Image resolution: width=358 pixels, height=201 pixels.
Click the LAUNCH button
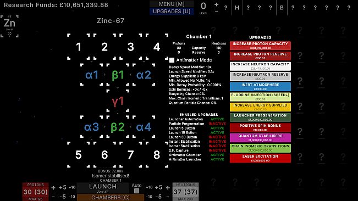click(x=103, y=188)
